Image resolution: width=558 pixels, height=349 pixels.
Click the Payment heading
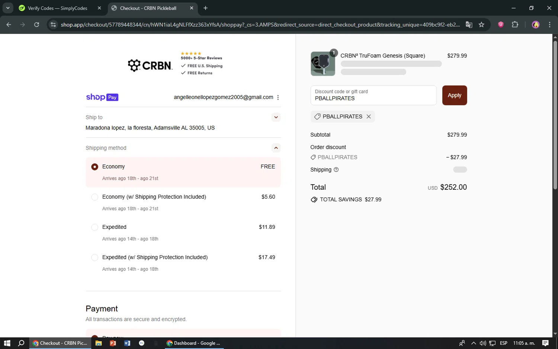point(102,308)
